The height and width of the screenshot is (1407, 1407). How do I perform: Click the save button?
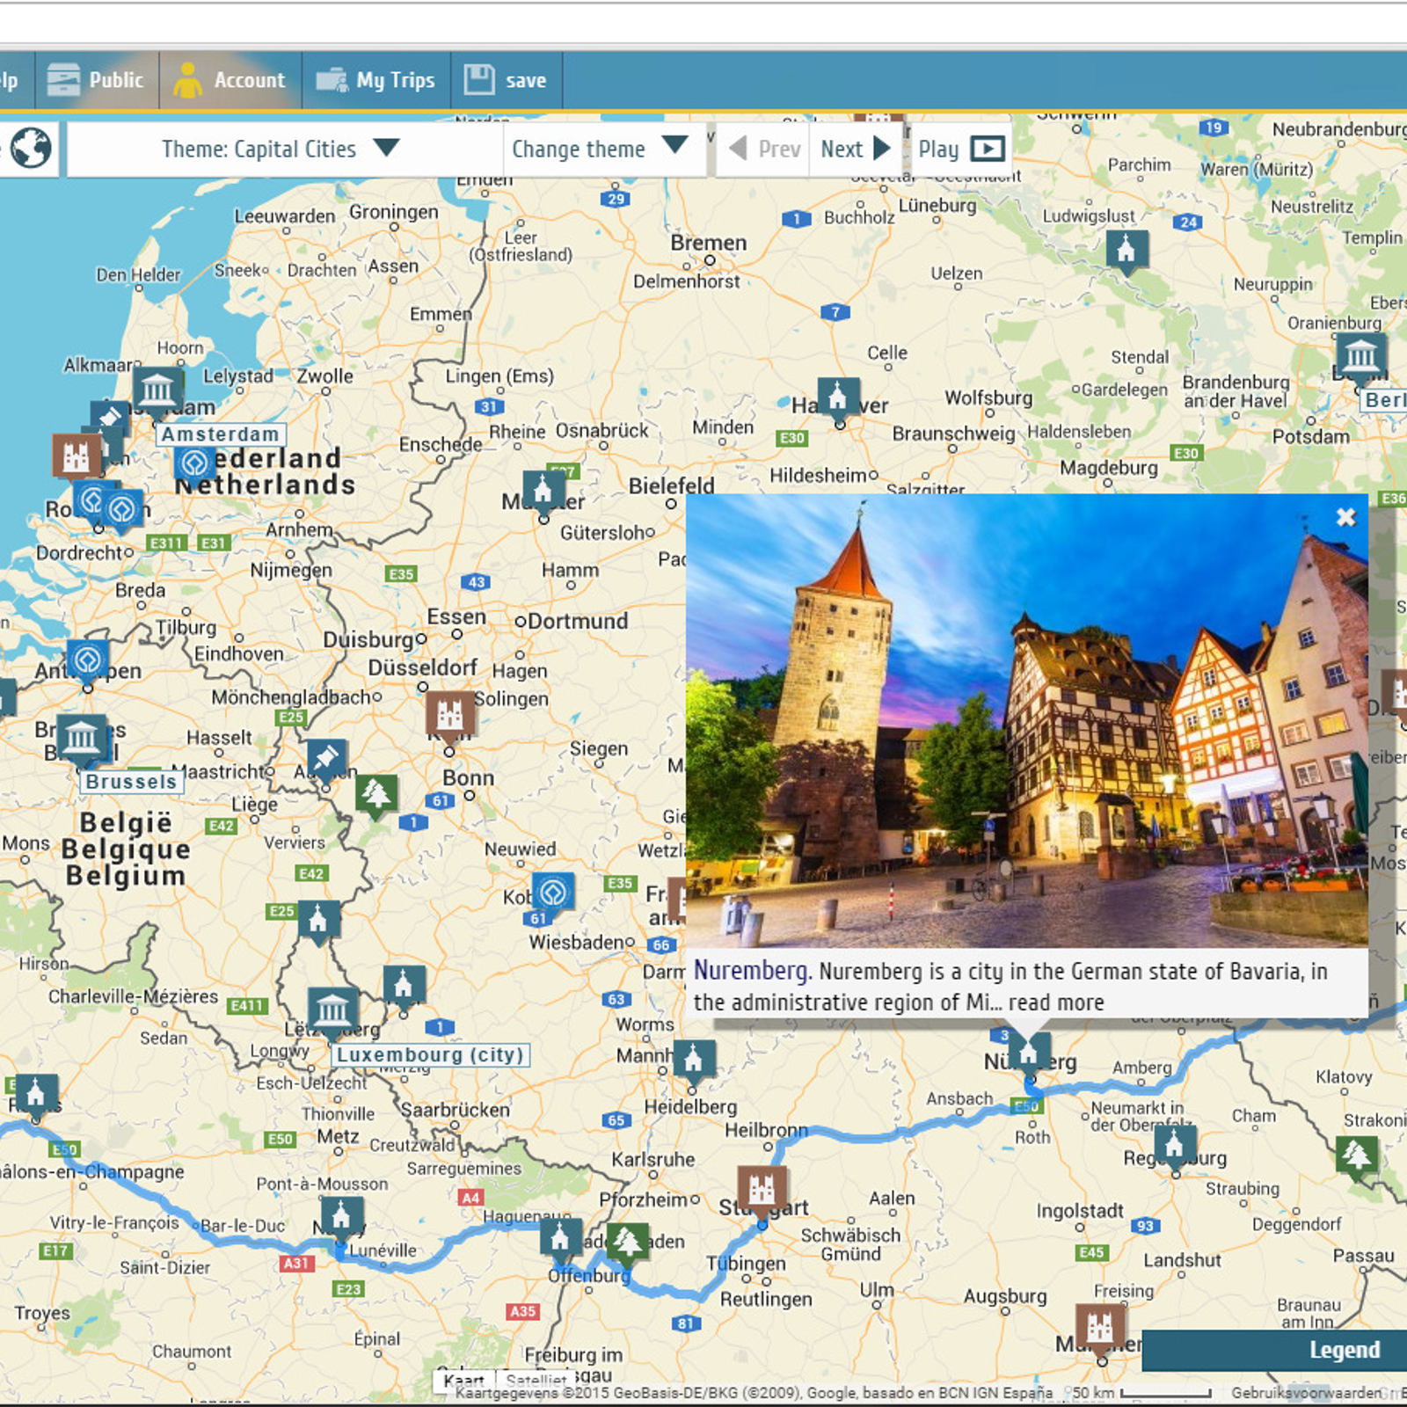(507, 80)
